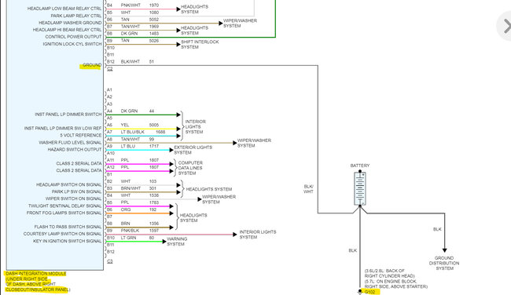Go to the next image with the right chevron
The width and height of the screenshot is (511, 295).
506,26
